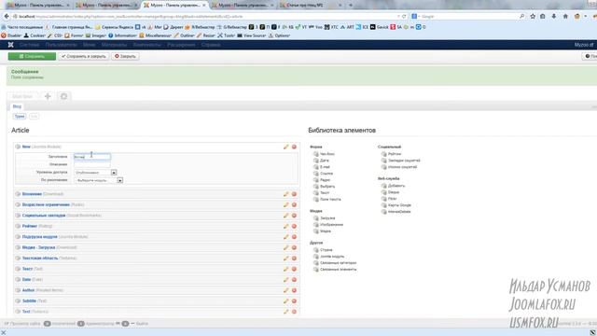Open the Вложение (Download) element row
Screen dimensions: 597x336
[157, 194]
